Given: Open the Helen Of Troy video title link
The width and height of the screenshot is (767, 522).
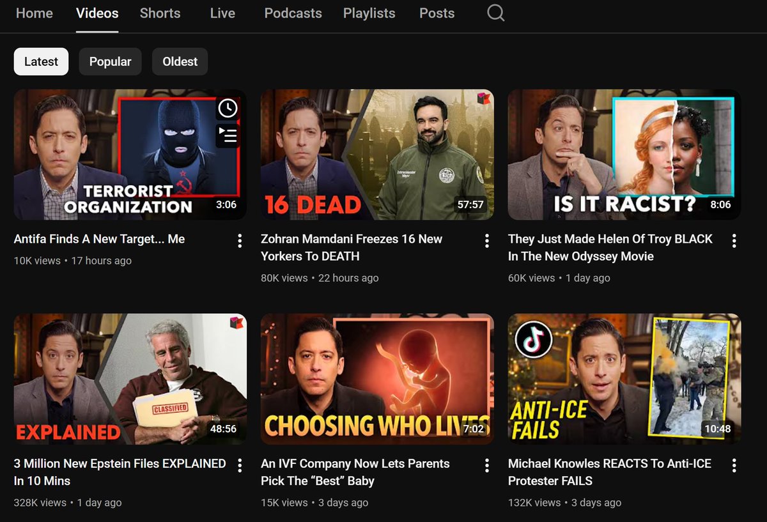Looking at the screenshot, I should coord(610,247).
